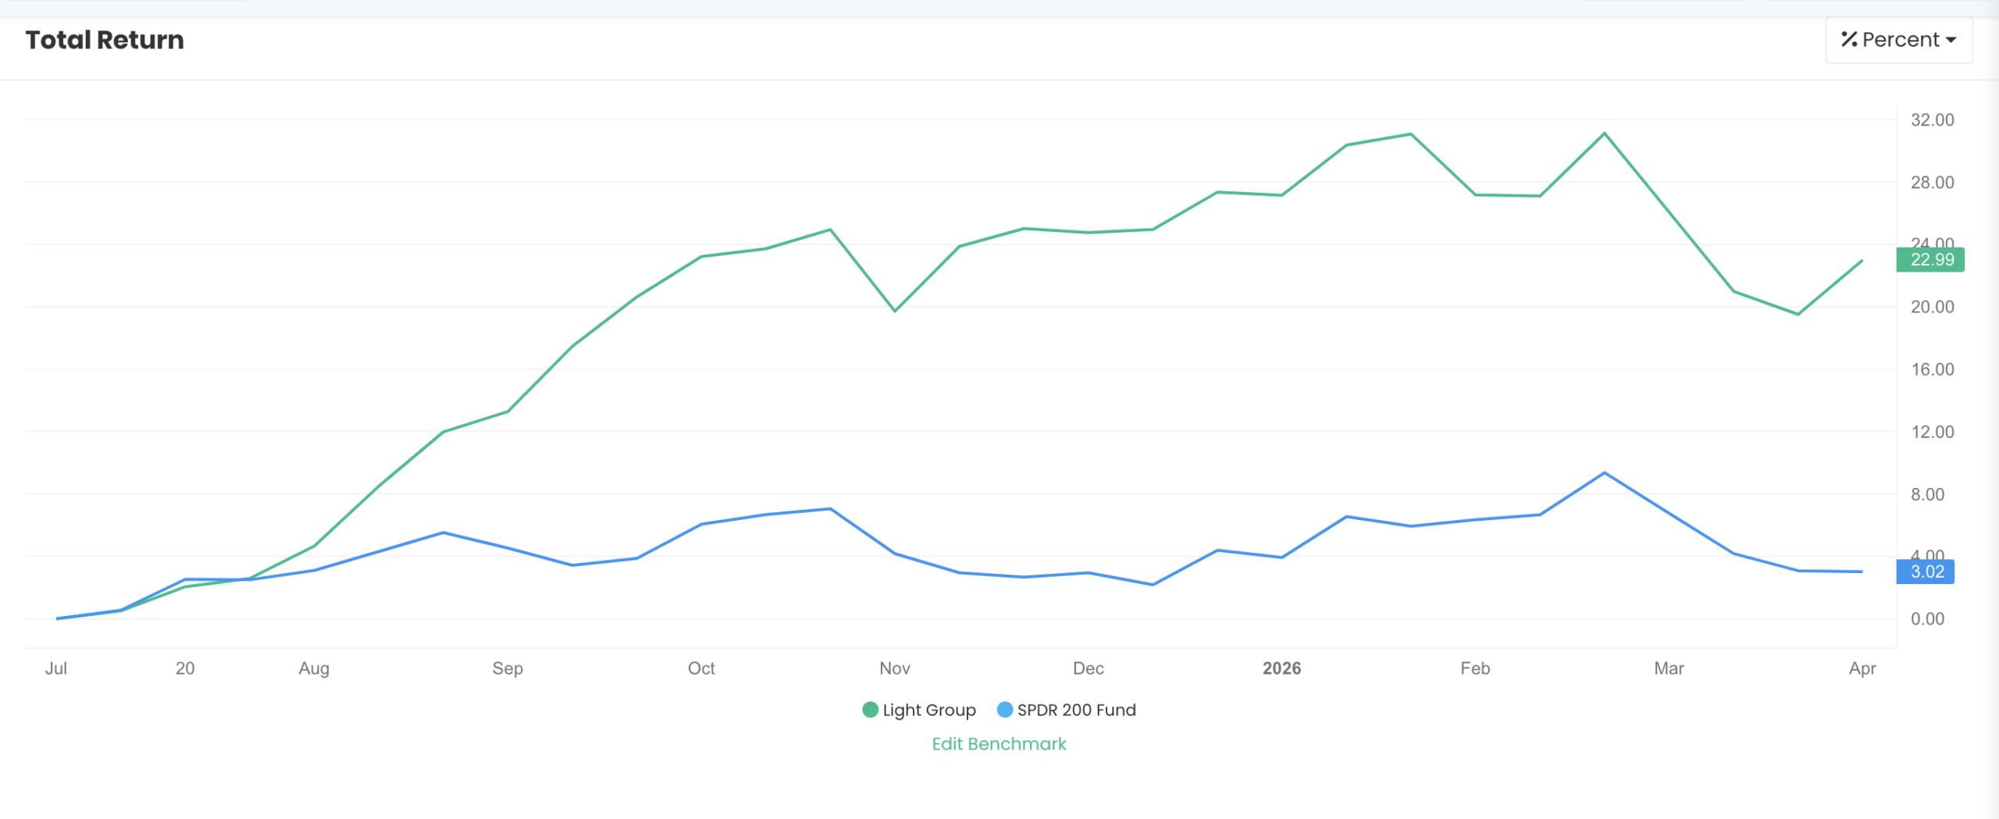The width and height of the screenshot is (1999, 819).
Task: Select the Total Return section heading
Action: tap(105, 39)
